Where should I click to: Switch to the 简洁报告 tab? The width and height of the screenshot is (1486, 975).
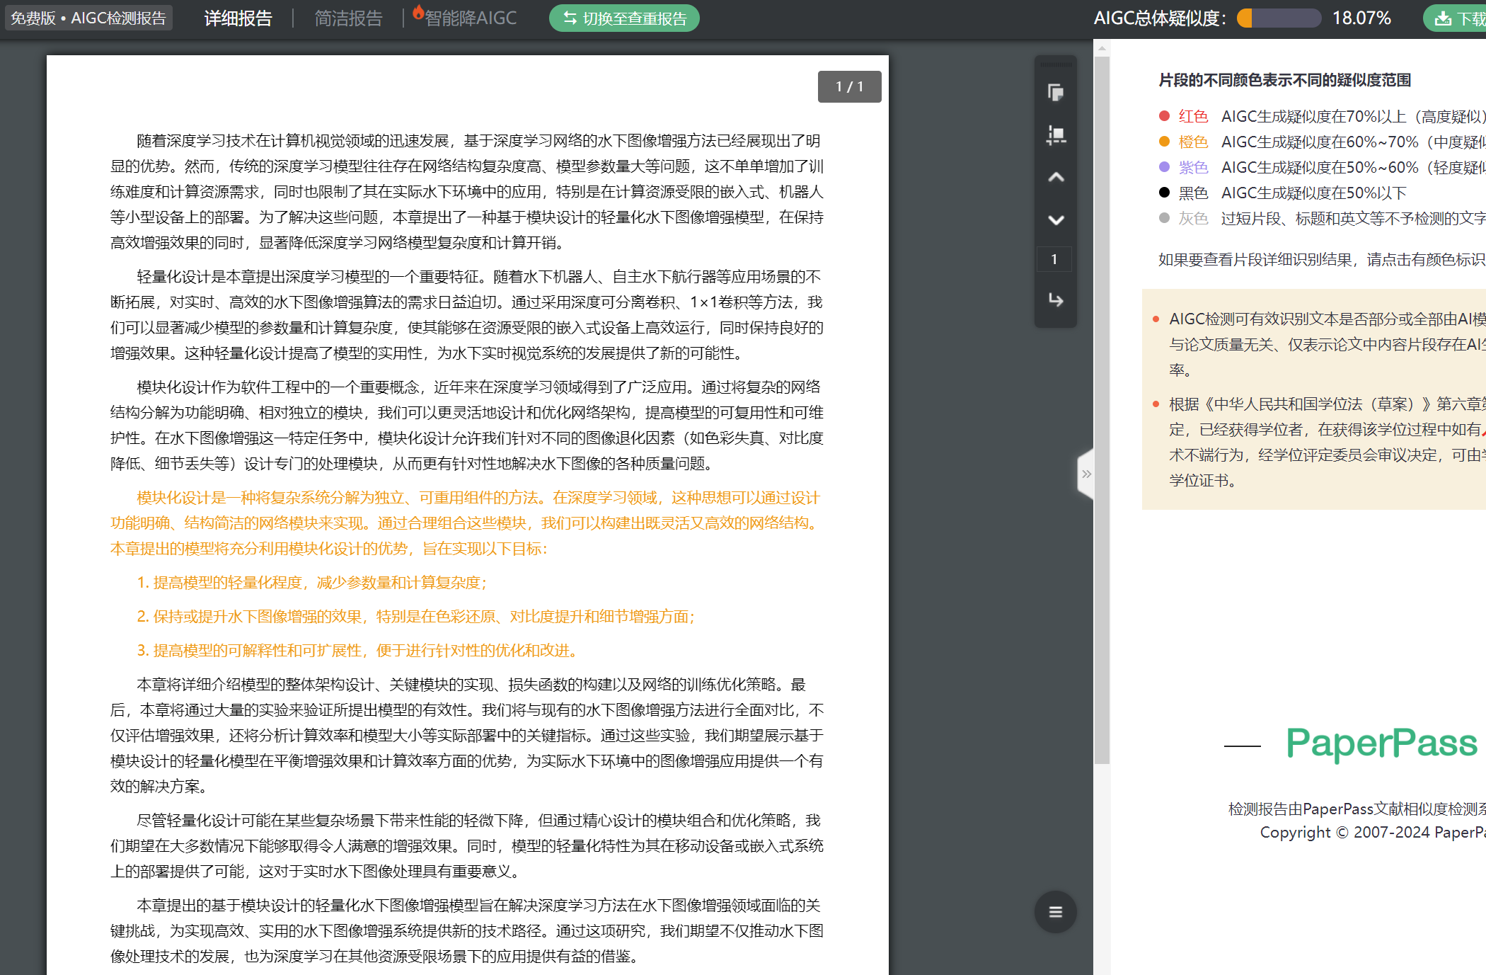348,18
